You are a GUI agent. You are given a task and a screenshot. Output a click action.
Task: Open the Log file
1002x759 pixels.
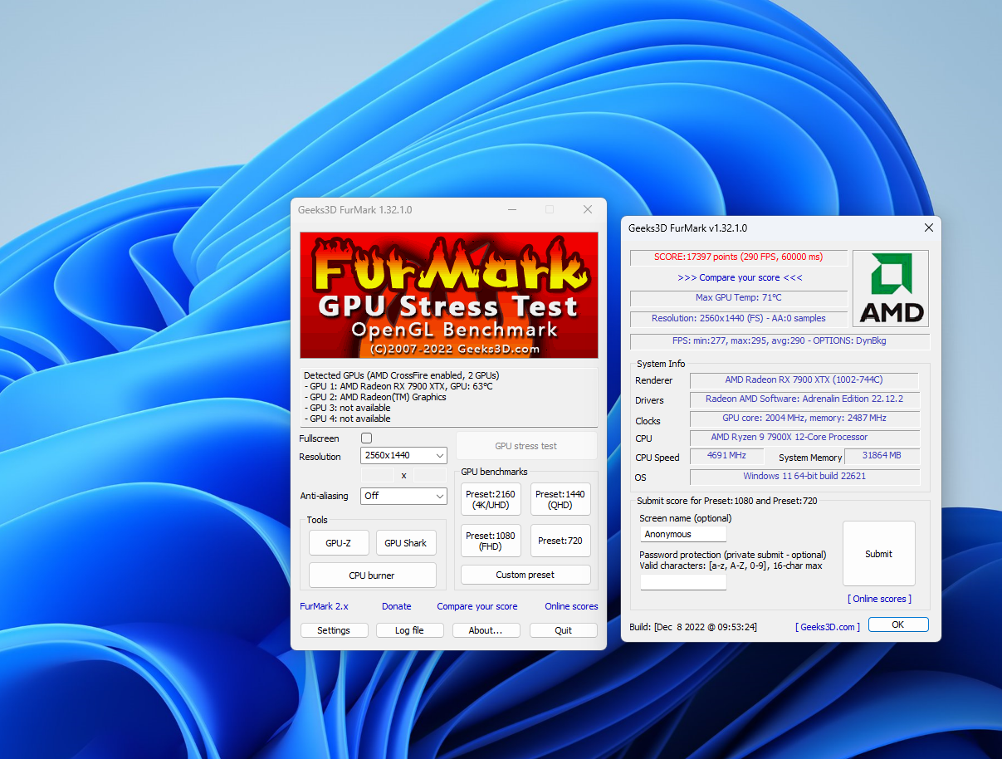click(x=409, y=629)
